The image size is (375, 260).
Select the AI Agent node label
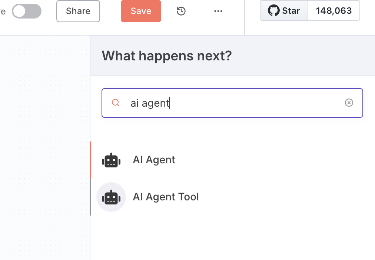coord(154,160)
